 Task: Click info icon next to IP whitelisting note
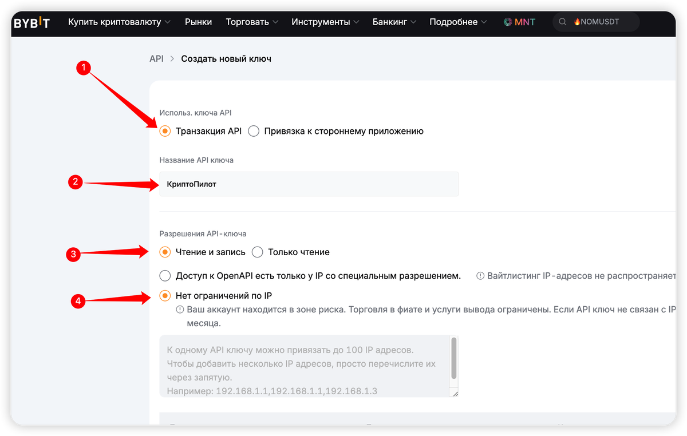[x=480, y=276]
